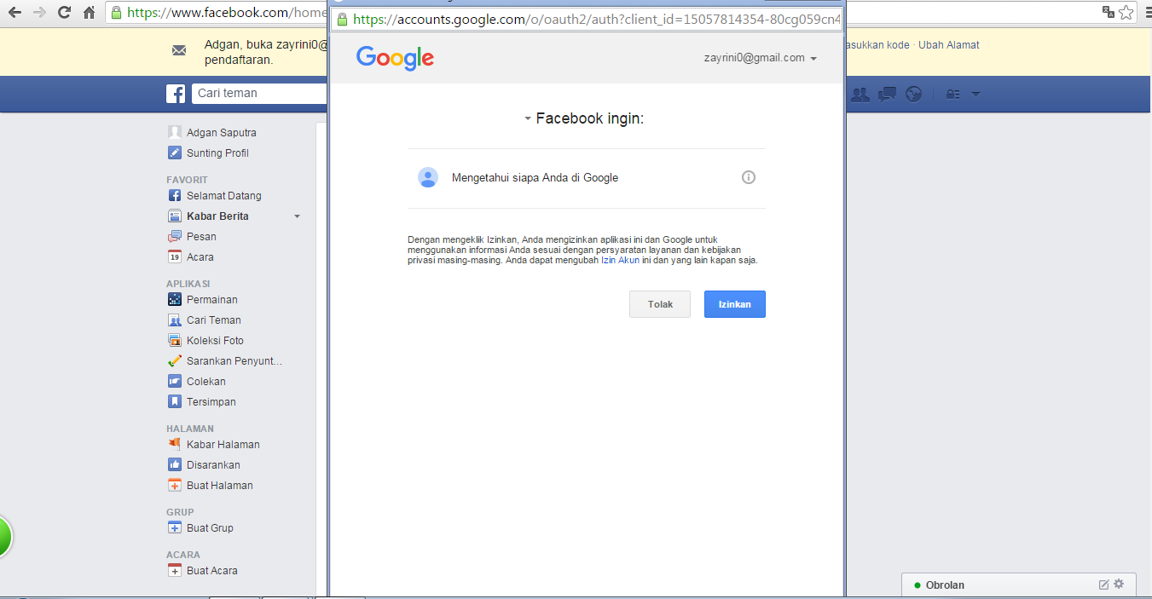Viewport: 1152px width, 599px height.
Task: Open Adgan Saputra profile
Action: tap(222, 133)
